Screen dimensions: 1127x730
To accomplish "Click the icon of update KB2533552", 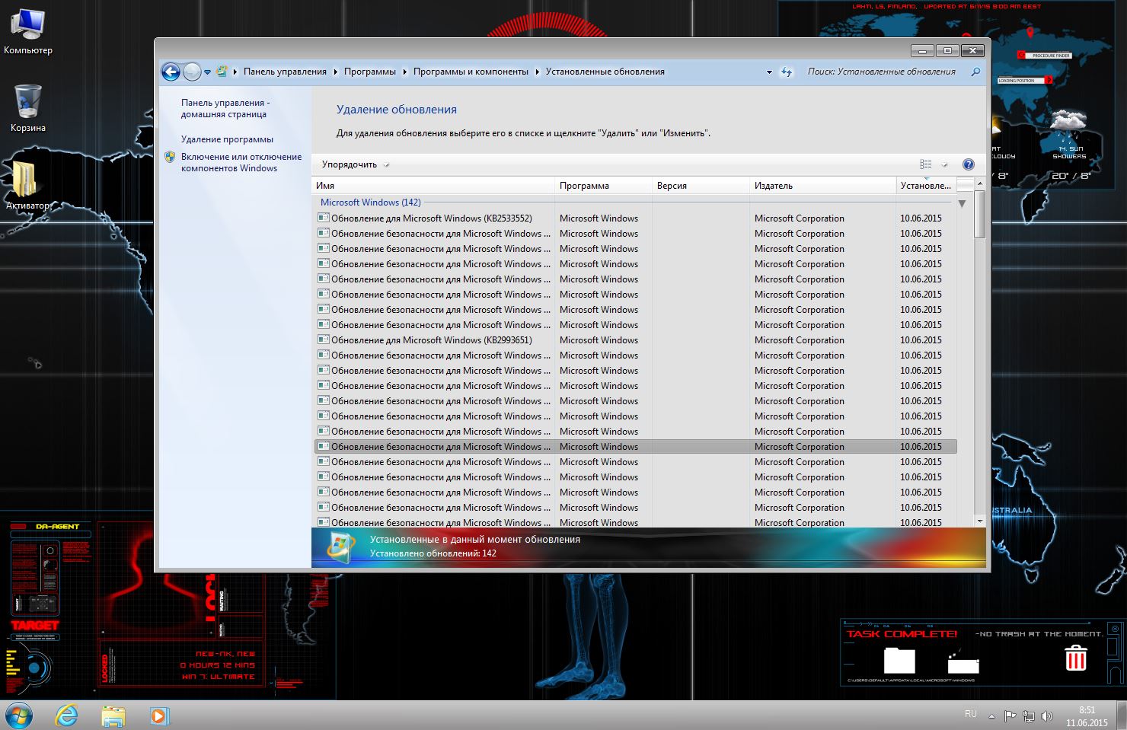I will pos(324,218).
